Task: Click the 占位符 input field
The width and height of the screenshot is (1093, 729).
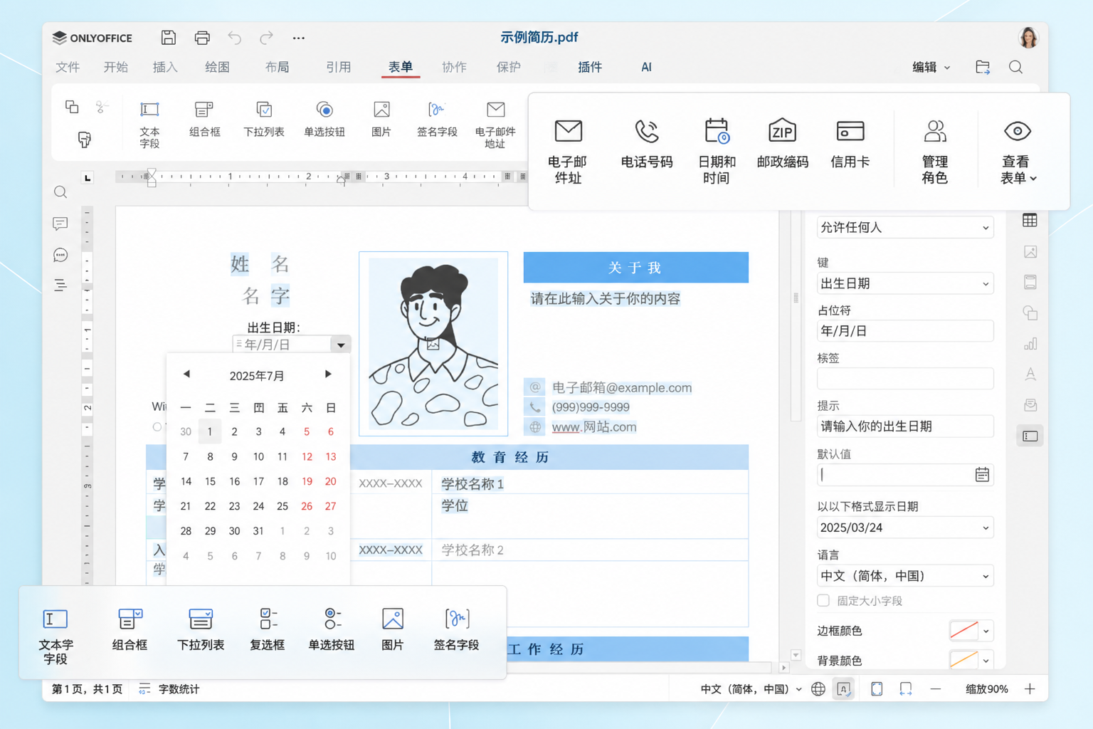Action: (x=904, y=331)
